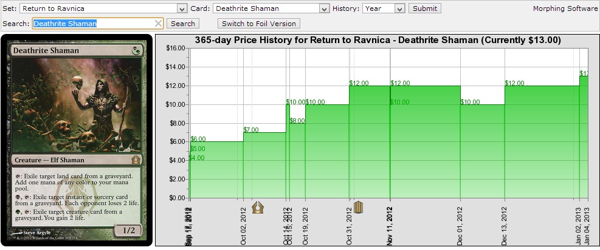Click the 365-day Price History chart title
Screen dimensions: 600x250
pyautogui.click(x=378, y=40)
